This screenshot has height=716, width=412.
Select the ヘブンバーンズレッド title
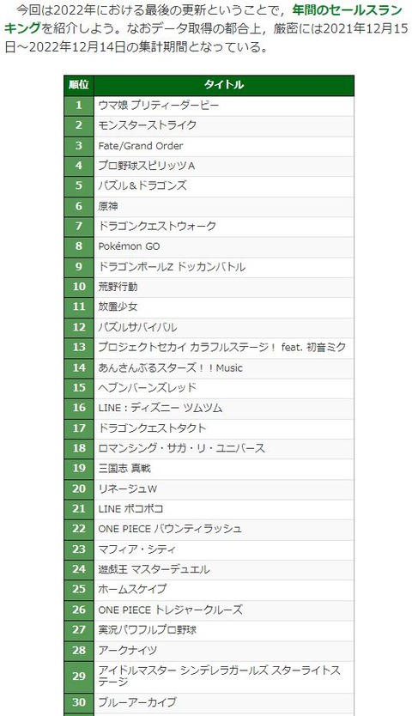click(147, 388)
